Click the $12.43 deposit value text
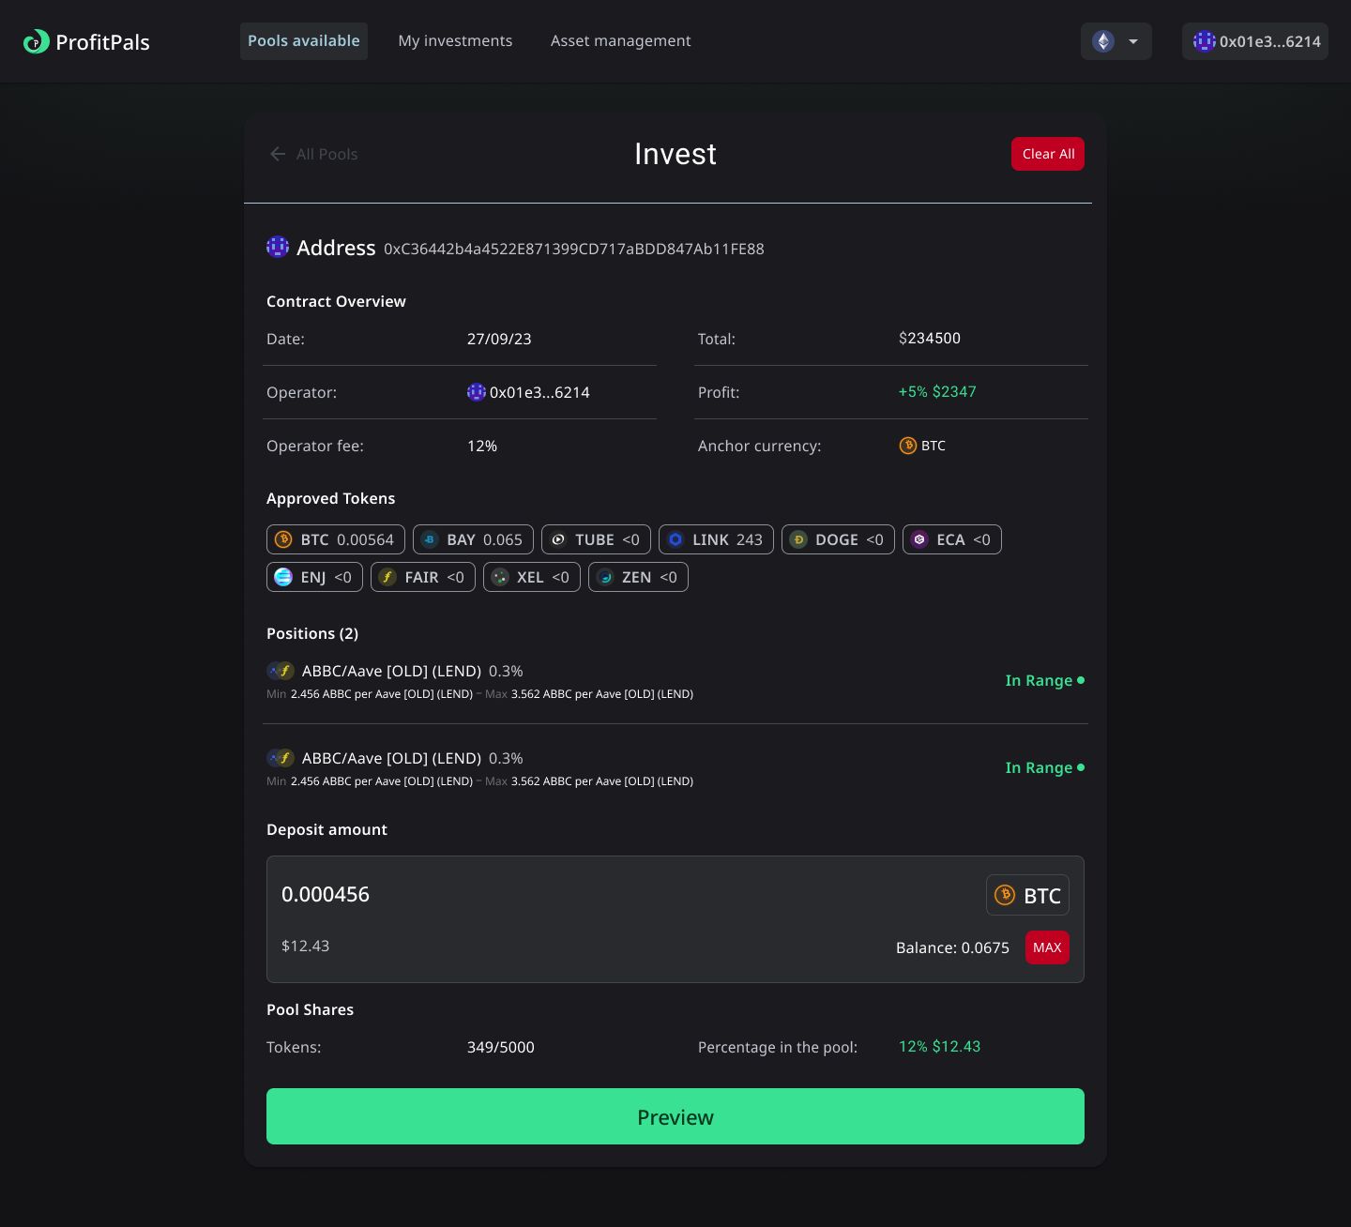This screenshot has width=1351, height=1227. pos(306,946)
